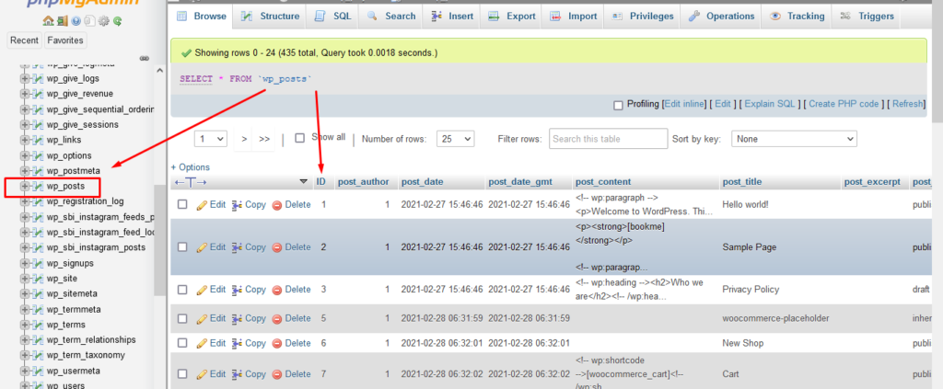Click red Delete icon for Sample Page row

277,247
